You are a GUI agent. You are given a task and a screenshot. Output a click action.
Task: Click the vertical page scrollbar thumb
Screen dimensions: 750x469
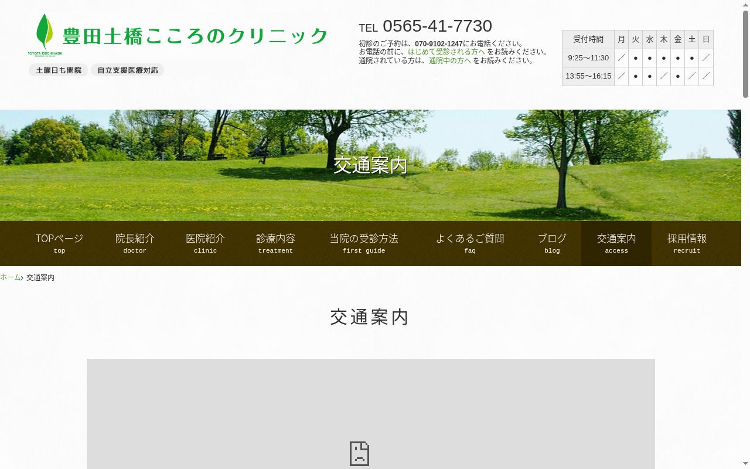pos(745,54)
